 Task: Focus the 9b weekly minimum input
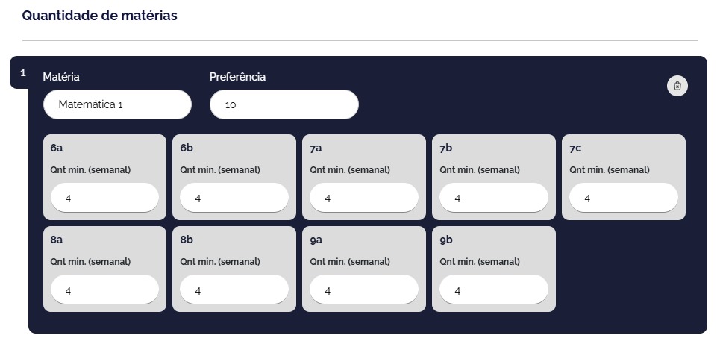(x=494, y=290)
